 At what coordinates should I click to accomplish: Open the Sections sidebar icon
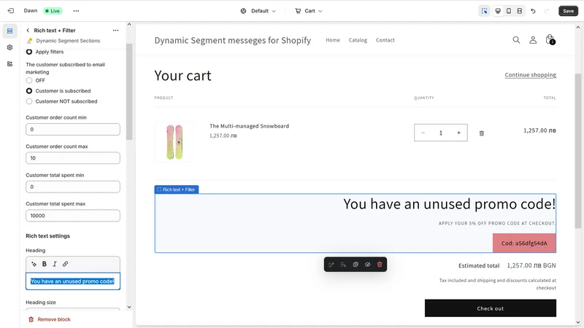click(9, 31)
